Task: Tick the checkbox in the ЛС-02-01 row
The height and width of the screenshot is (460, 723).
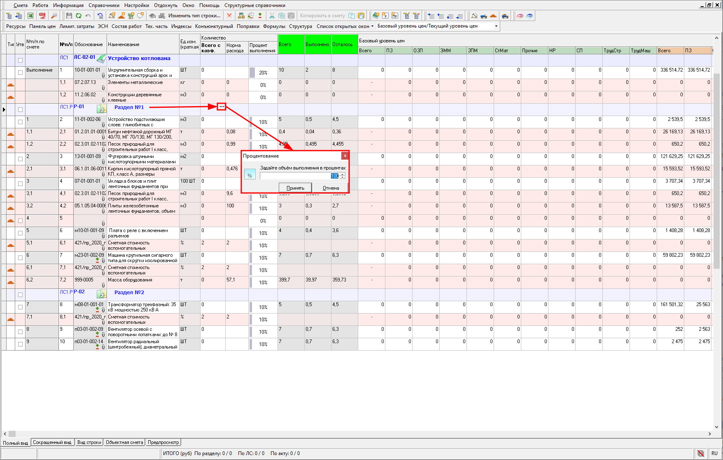Action: point(20,60)
